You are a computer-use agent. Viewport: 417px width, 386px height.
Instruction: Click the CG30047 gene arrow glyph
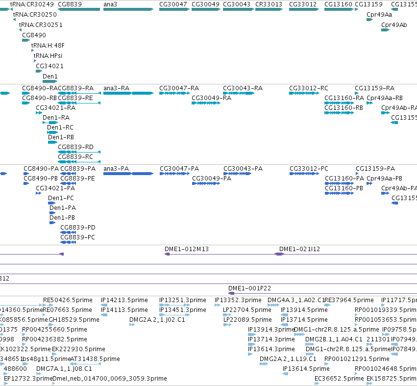pos(174,9)
